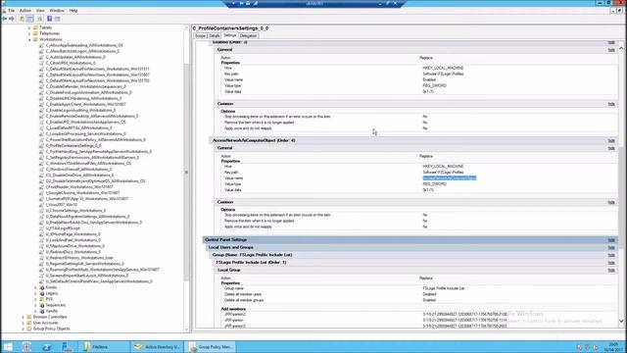This screenshot has height=353, width=627.
Task: Expand the PVS OU
Action: tap(35, 299)
